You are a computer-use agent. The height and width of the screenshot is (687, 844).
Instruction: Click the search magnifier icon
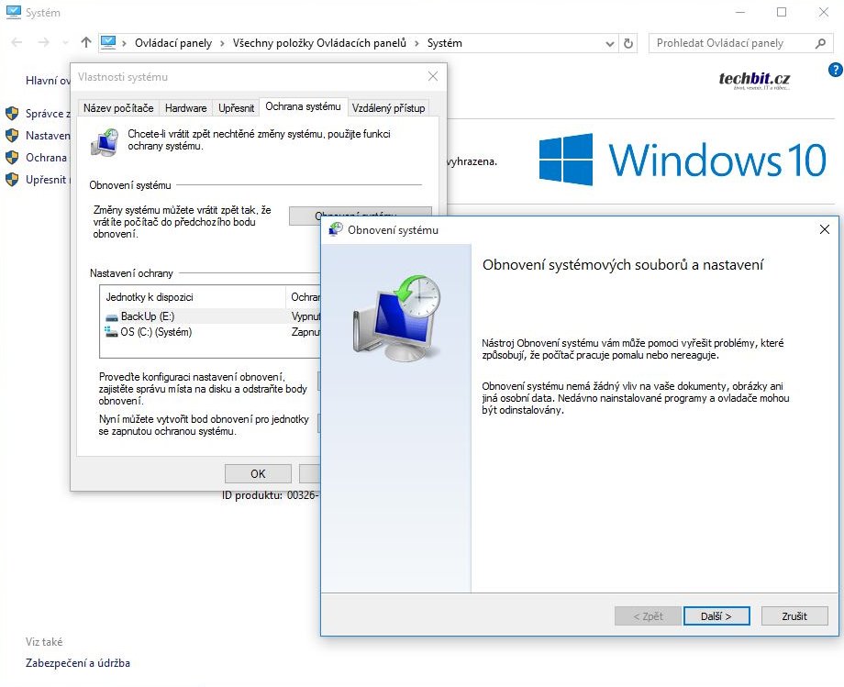[820, 43]
